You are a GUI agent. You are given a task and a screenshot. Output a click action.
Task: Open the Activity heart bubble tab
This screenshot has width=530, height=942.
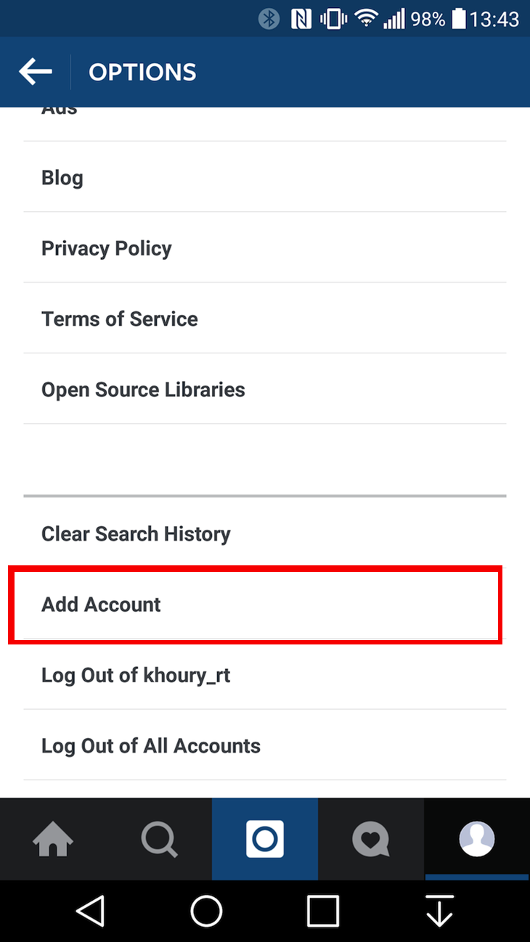(x=370, y=840)
